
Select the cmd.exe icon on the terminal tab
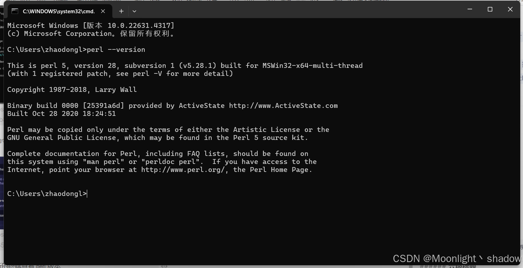click(x=15, y=11)
